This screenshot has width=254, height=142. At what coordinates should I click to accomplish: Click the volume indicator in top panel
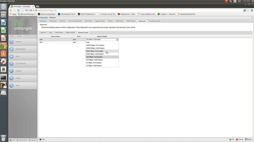(x=239, y=1)
